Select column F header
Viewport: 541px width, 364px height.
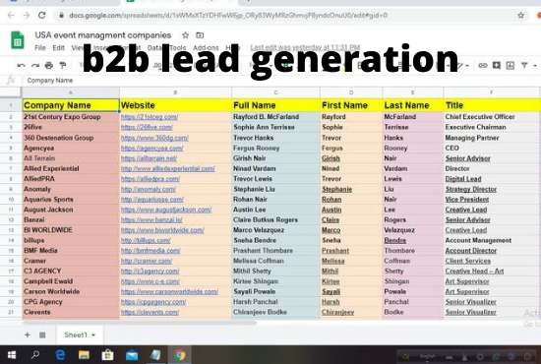click(491, 92)
